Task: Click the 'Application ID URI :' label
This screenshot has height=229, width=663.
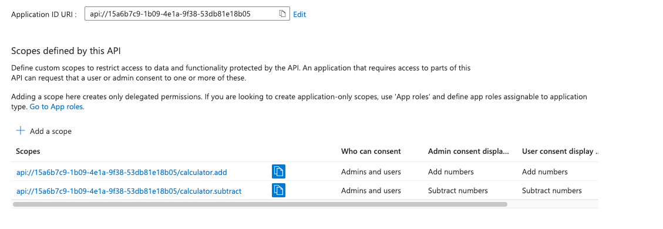Action: click(x=43, y=14)
